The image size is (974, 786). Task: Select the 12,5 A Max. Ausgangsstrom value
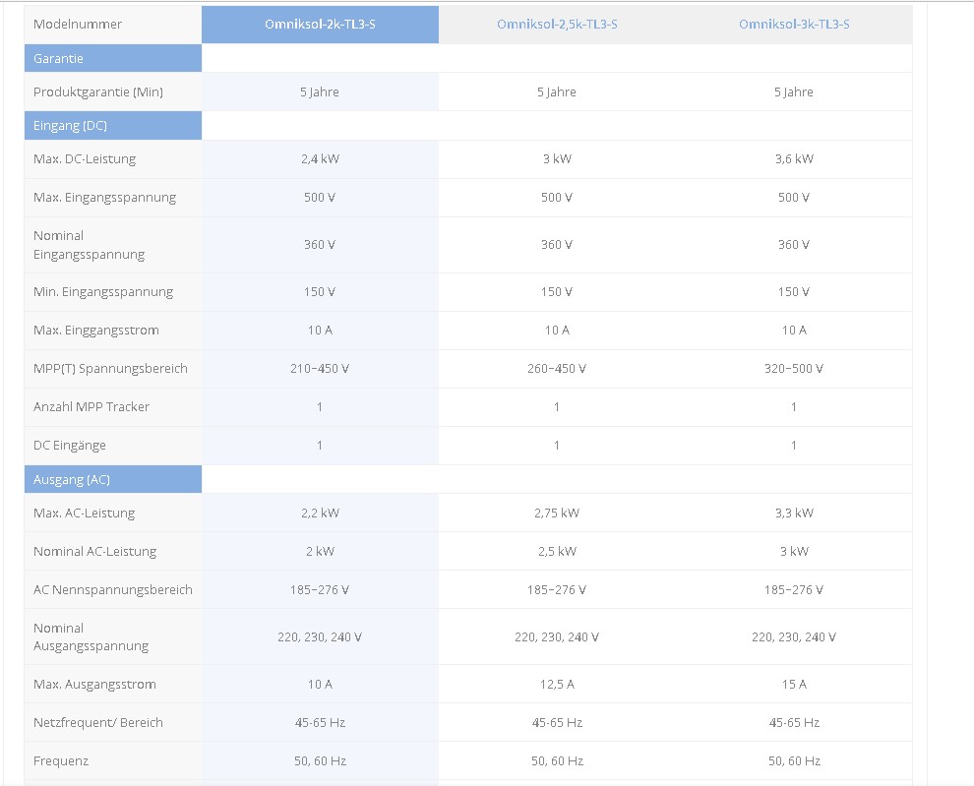(557, 685)
